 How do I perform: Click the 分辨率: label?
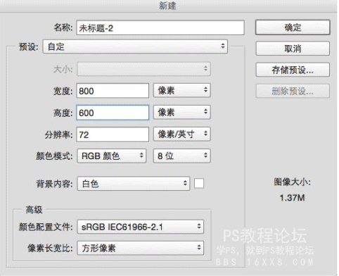tap(59, 134)
